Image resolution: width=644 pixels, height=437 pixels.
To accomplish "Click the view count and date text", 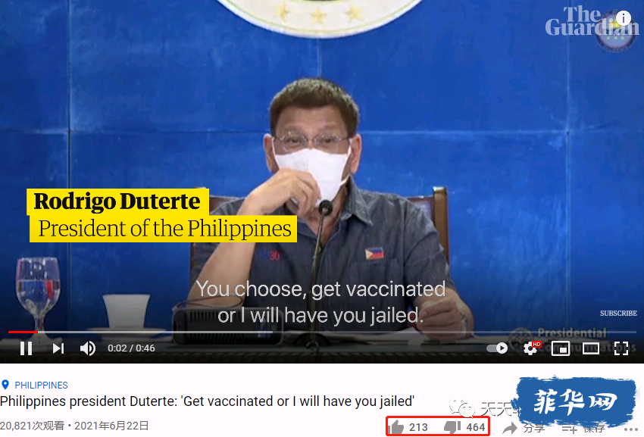I will pos(74,426).
